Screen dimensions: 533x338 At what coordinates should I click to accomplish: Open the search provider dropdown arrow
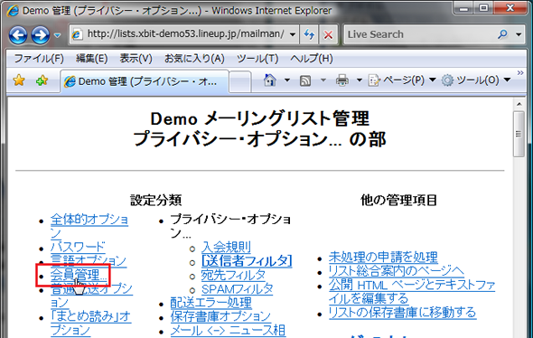pyautogui.click(x=519, y=34)
